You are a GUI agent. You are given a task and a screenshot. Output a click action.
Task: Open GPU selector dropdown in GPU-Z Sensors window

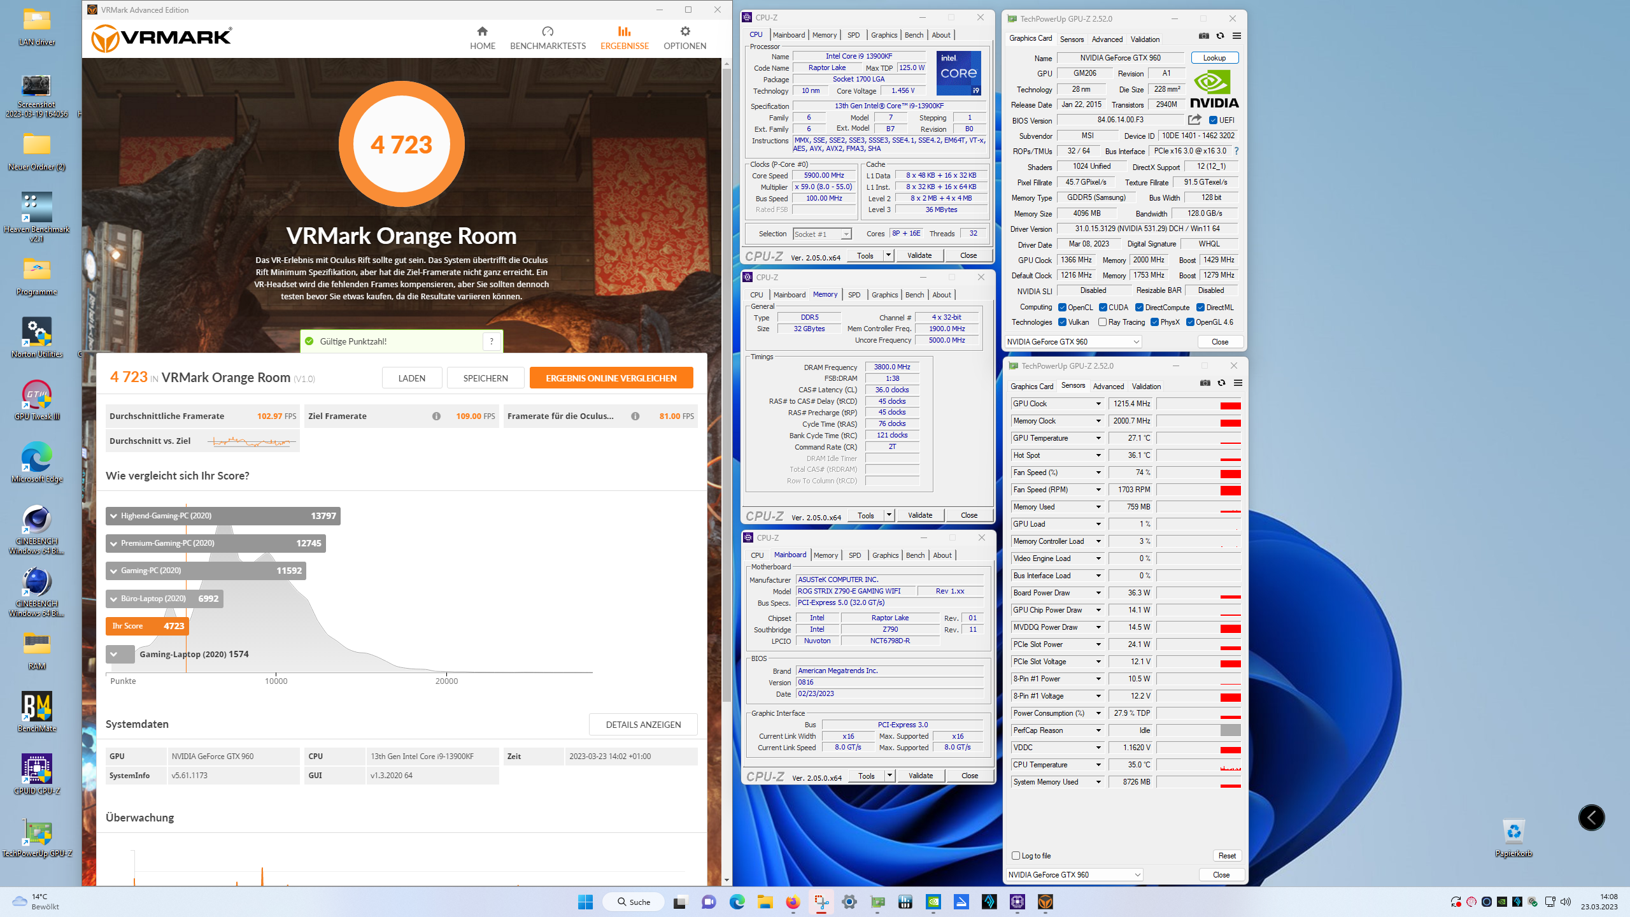coord(1075,874)
